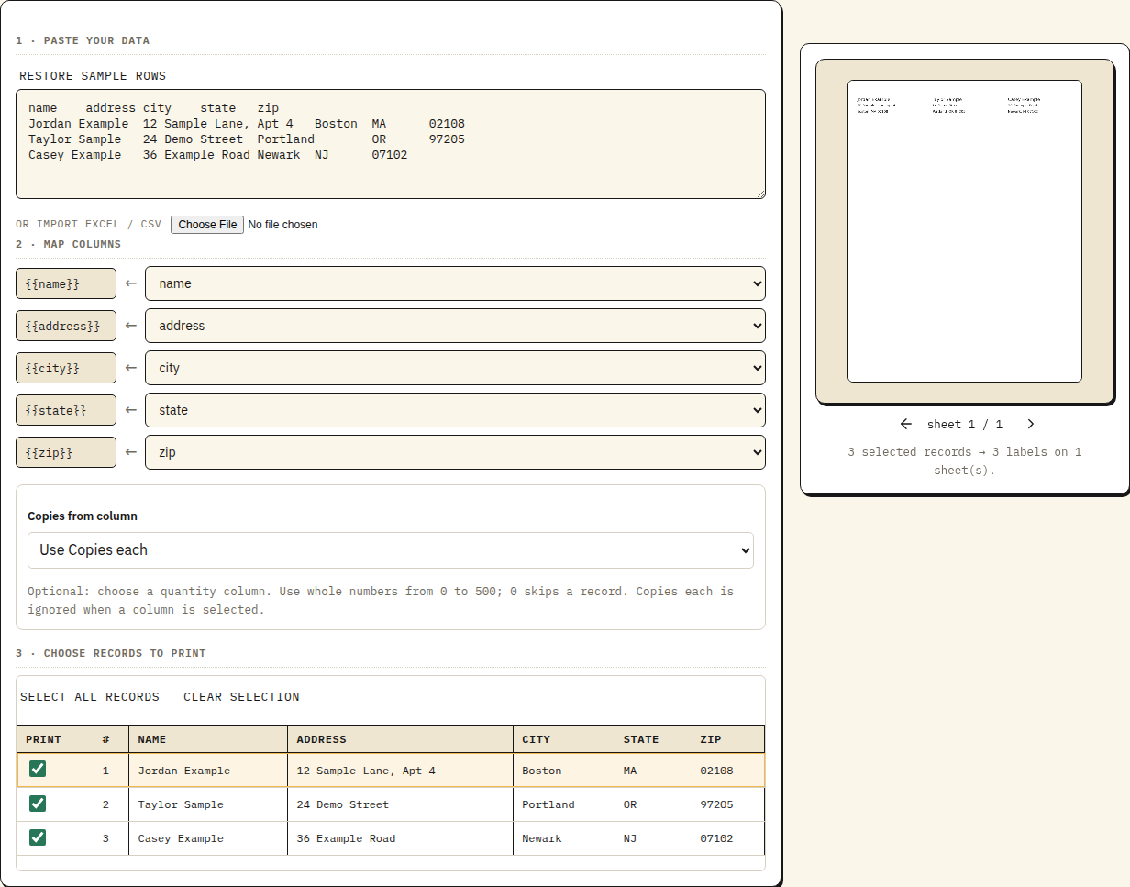Click the 36 Example Road cell
This screenshot has width=1130, height=887.
click(x=401, y=838)
